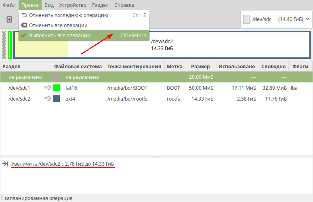Screen dimensions: 313x202
Task: Choose Отменить последнюю операцию
Action: click(x=84, y=15)
